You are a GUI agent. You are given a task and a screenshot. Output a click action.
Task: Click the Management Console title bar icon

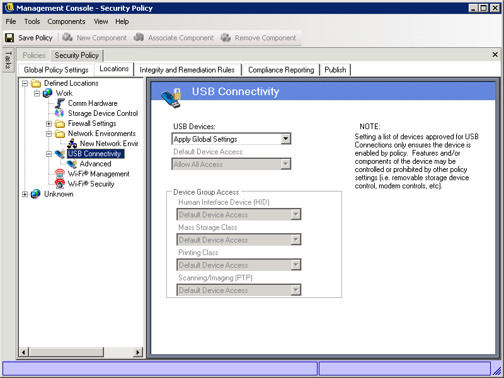point(9,8)
